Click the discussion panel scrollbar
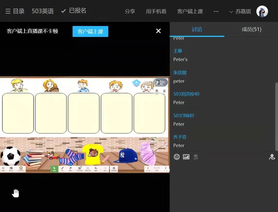 tap(276, 116)
